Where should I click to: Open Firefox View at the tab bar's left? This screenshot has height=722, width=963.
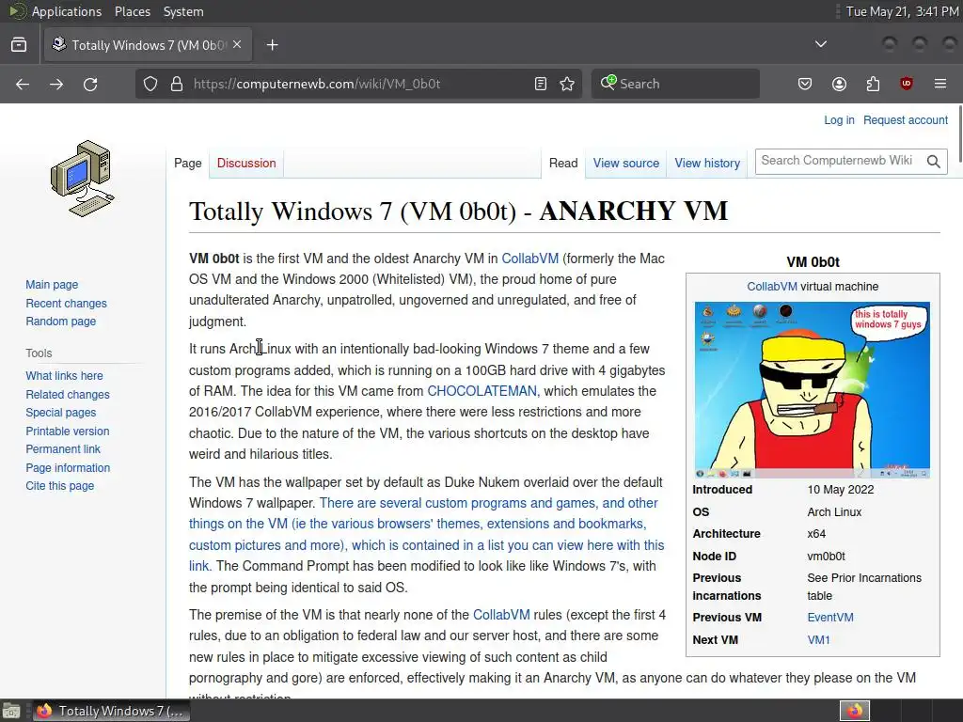click(x=19, y=45)
